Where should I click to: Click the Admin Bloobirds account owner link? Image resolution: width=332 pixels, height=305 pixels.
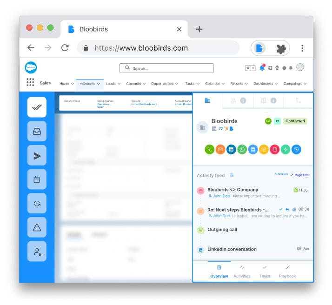pyautogui.click(x=184, y=104)
